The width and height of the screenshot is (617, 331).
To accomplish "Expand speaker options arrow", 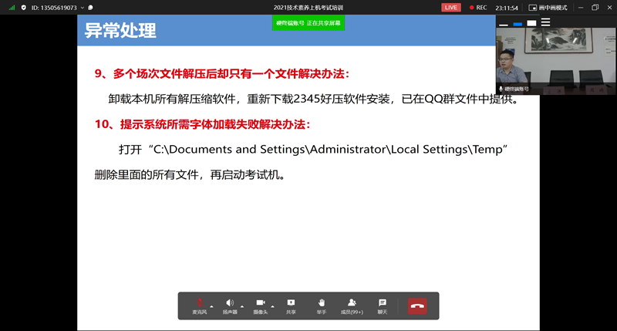I will (242, 306).
